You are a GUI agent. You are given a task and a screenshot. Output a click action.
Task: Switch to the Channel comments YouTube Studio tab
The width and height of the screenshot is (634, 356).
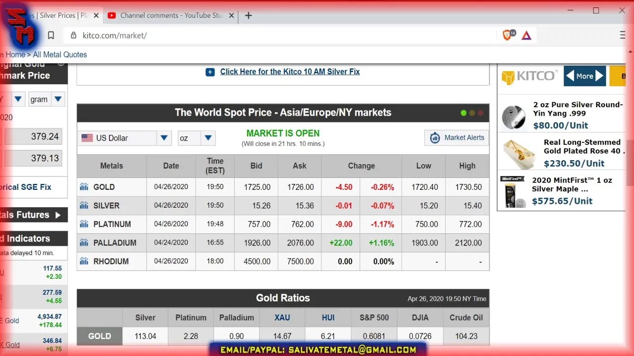pyautogui.click(x=171, y=15)
